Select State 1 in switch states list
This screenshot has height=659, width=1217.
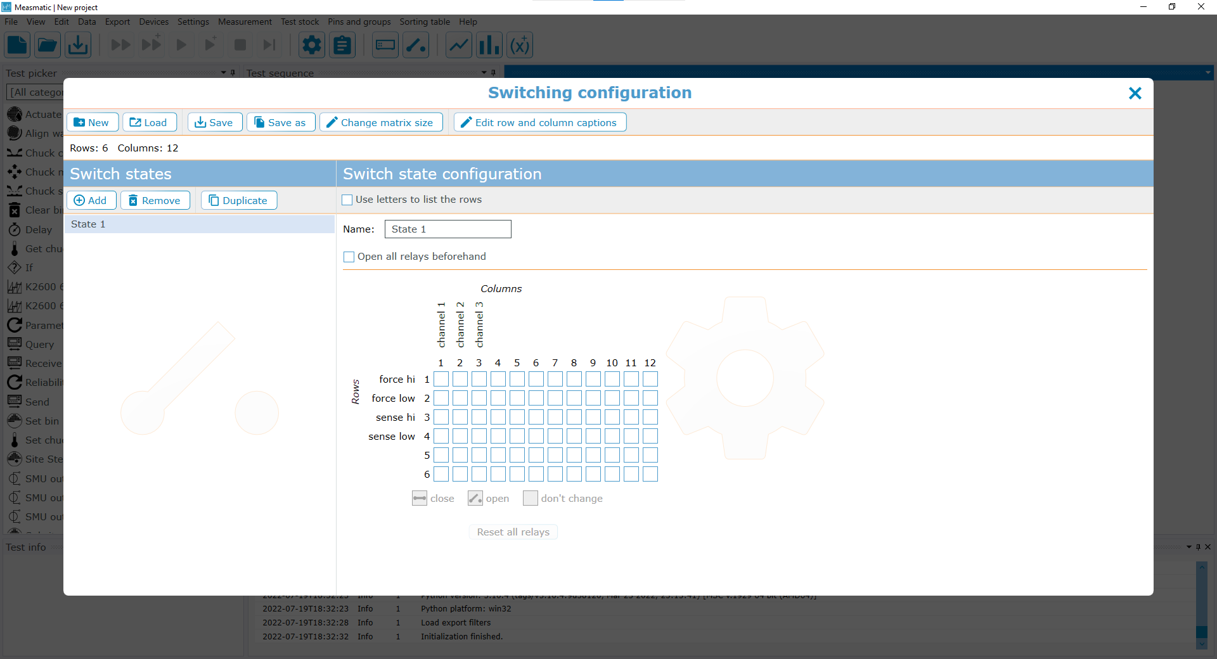click(x=200, y=224)
